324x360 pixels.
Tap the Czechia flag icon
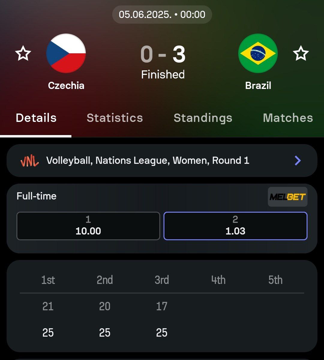click(x=66, y=53)
